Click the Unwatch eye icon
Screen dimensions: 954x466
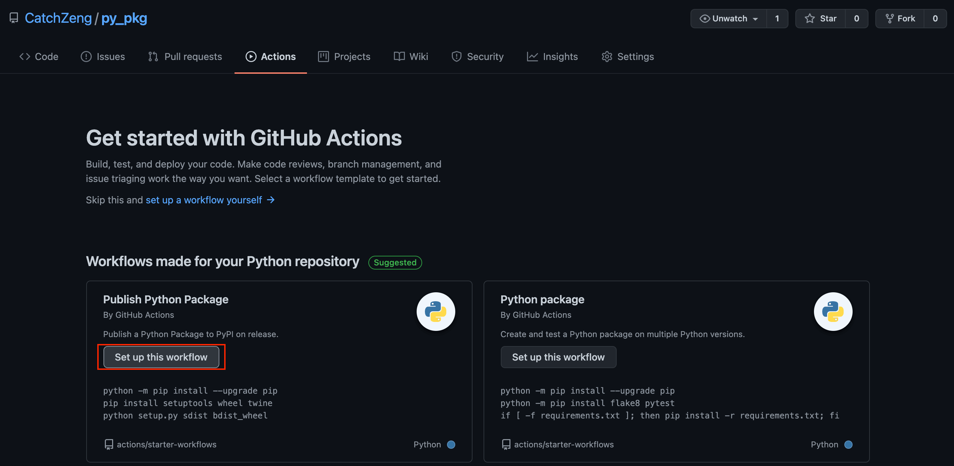pyautogui.click(x=704, y=19)
